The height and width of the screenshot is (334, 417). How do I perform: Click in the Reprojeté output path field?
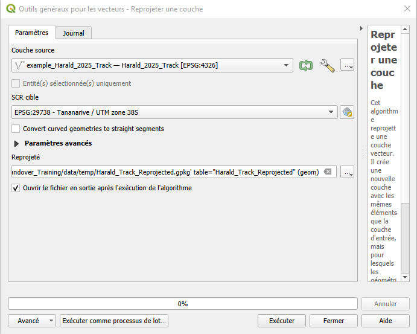(163, 172)
